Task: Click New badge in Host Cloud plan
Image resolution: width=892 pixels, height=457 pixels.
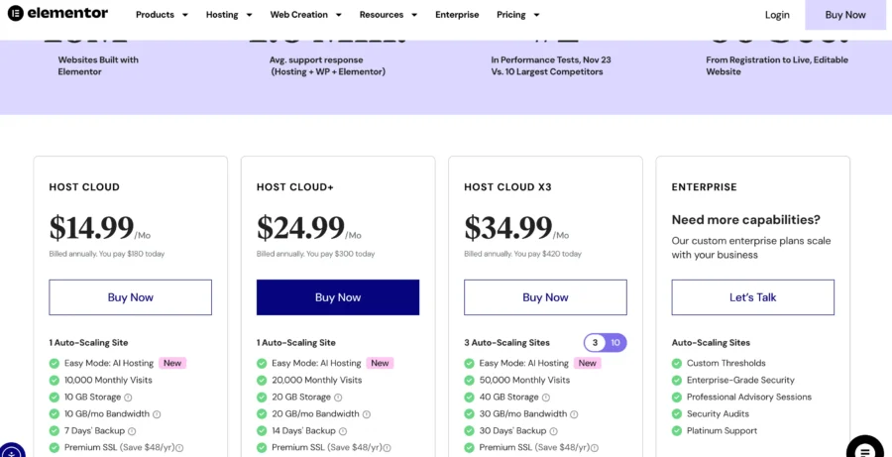Action: [x=172, y=363]
